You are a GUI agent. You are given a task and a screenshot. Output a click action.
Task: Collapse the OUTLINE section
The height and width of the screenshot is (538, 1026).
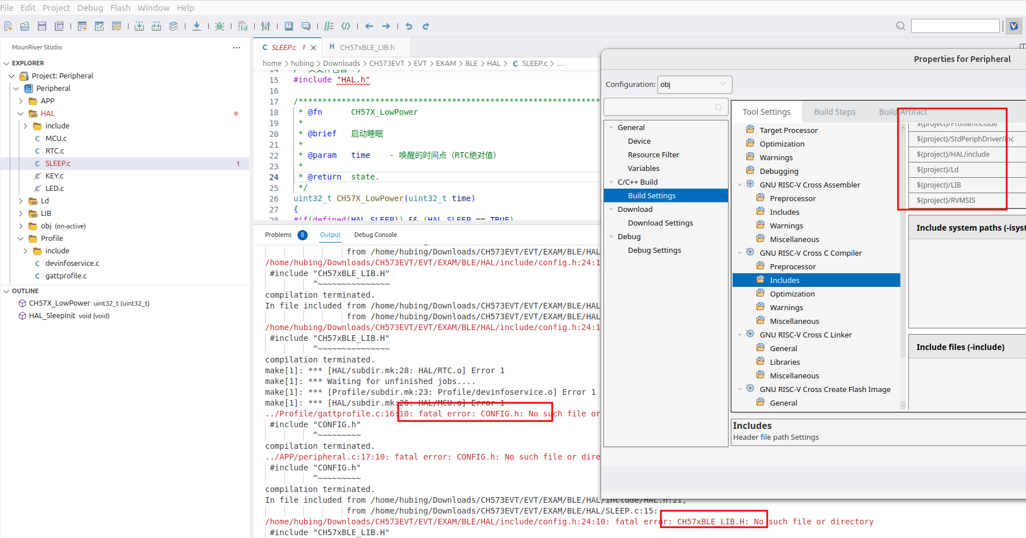pyautogui.click(x=6, y=291)
